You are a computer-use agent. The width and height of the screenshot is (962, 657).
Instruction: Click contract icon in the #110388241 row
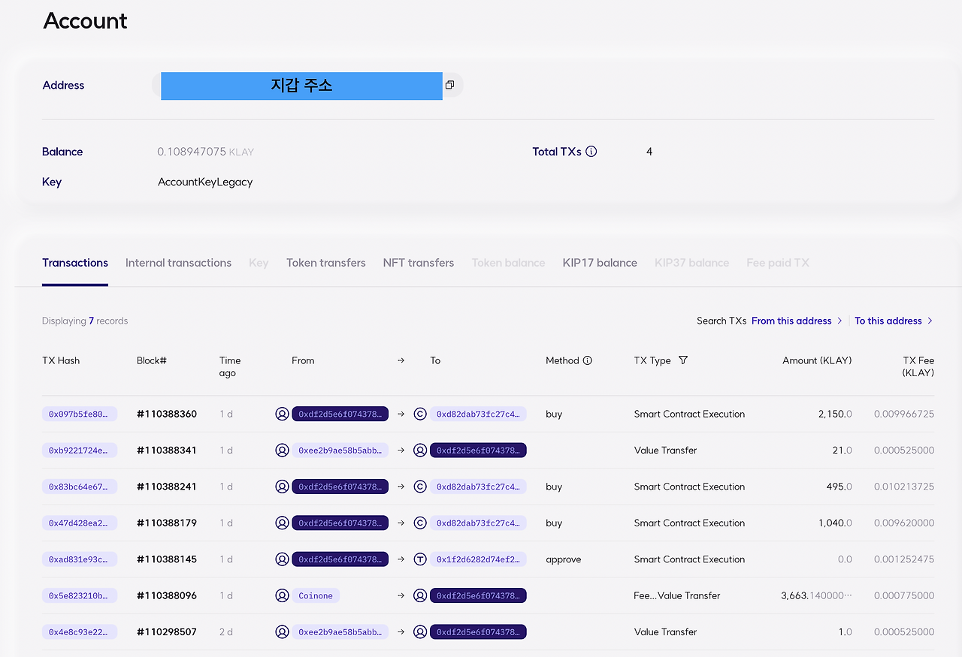click(420, 487)
